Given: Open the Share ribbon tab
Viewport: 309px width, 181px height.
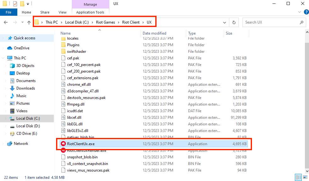Looking at the screenshot, I should coord(45,12).
